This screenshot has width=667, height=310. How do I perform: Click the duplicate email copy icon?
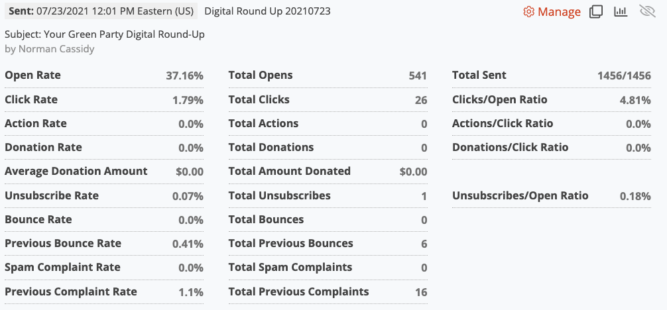pyautogui.click(x=595, y=12)
